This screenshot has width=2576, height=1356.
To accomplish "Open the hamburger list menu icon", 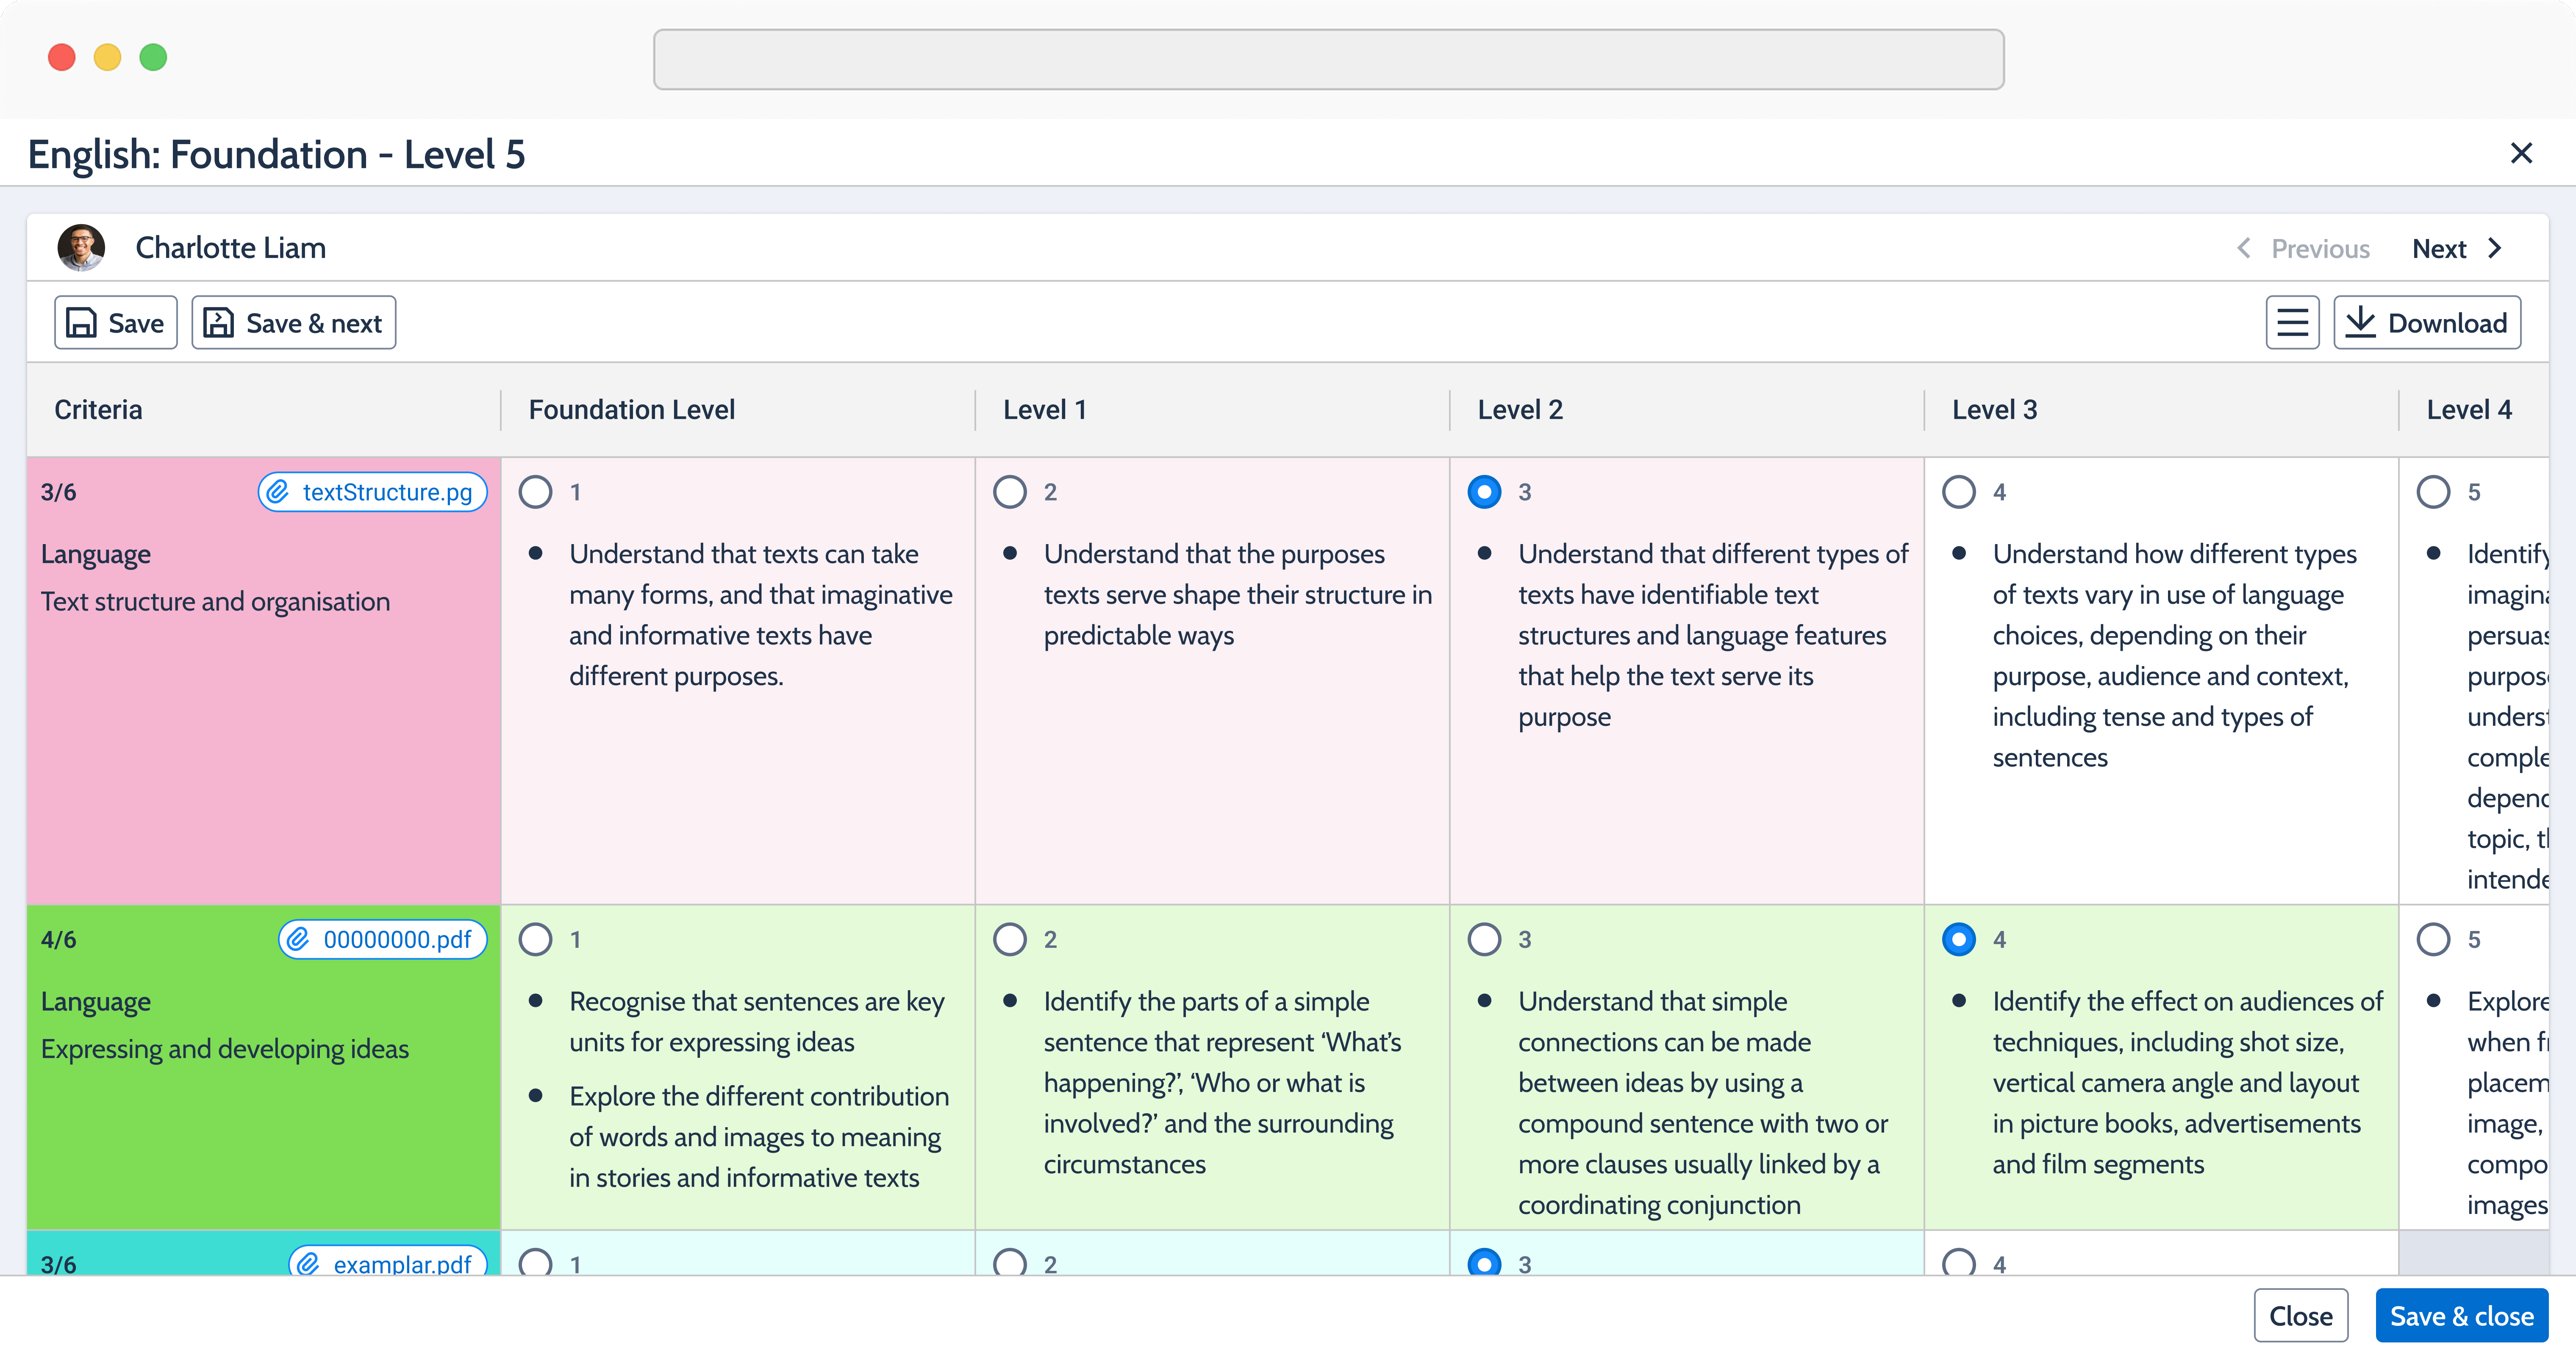I will [x=2292, y=323].
